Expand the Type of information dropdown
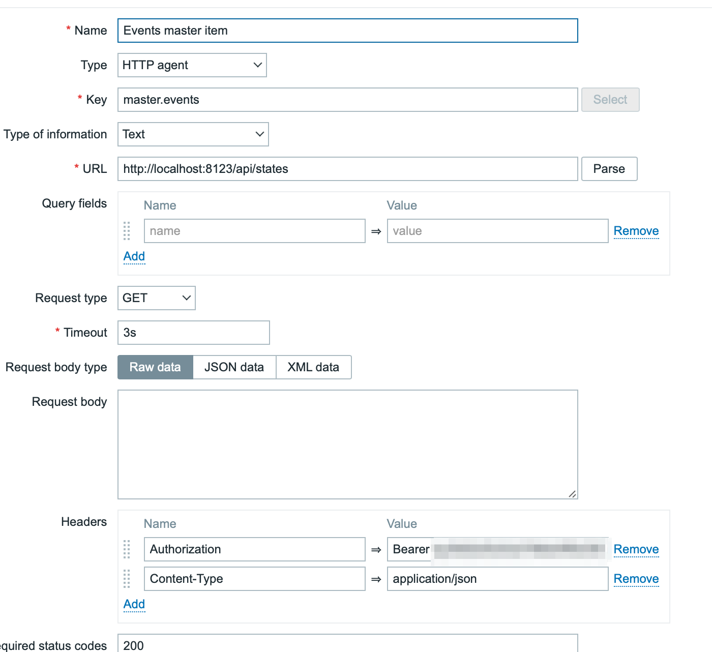The height and width of the screenshot is (652, 712). tap(193, 134)
